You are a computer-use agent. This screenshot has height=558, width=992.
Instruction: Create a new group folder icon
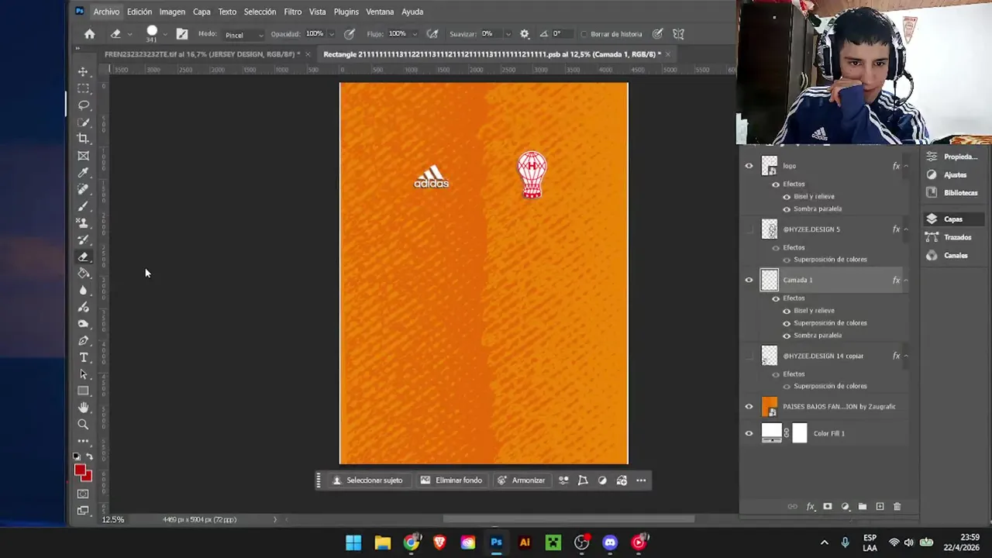pos(863,506)
